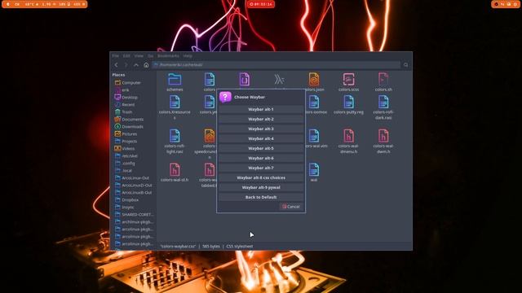Choose Waybar alt-8 css choices
The image size is (522, 293).
pyautogui.click(x=261, y=177)
